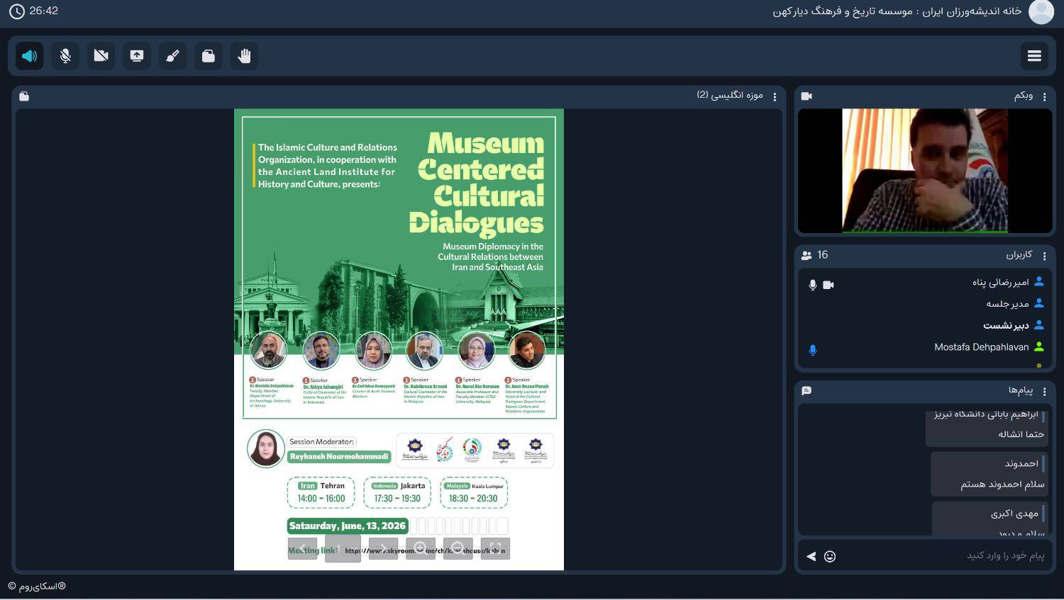Open the emoji picker in chat
1064x600 pixels.
[830, 557]
